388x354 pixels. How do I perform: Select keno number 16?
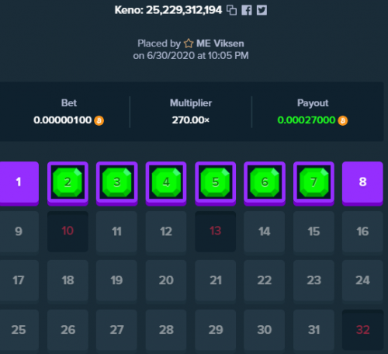(362, 231)
